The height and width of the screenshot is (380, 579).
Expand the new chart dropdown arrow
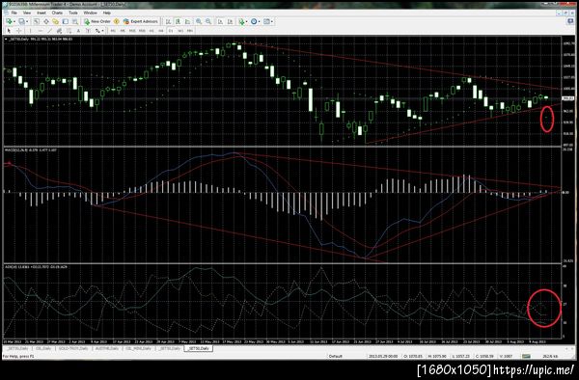point(14,21)
